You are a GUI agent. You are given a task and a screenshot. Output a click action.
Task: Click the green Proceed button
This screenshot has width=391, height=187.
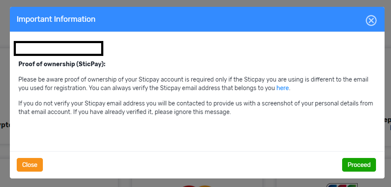pyautogui.click(x=359, y=165)
